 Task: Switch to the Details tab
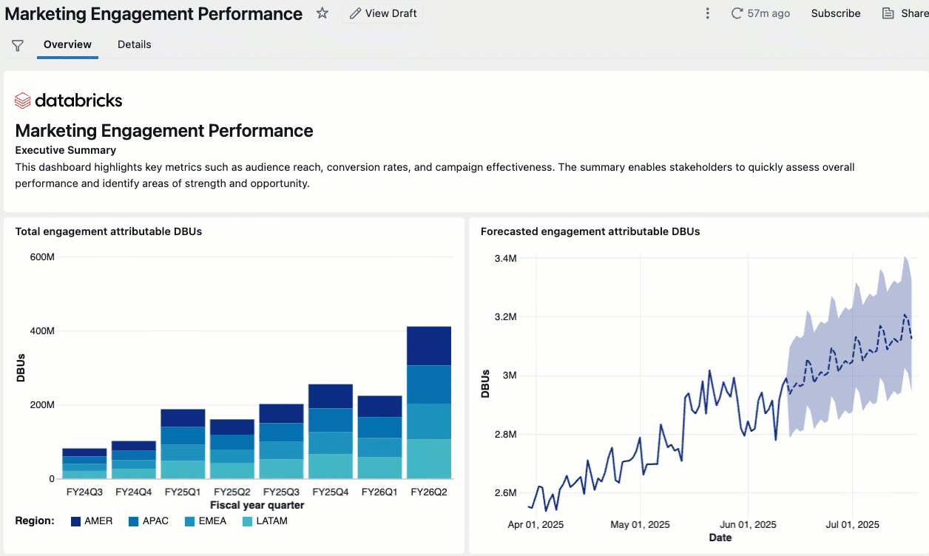(x=134, y=44)
